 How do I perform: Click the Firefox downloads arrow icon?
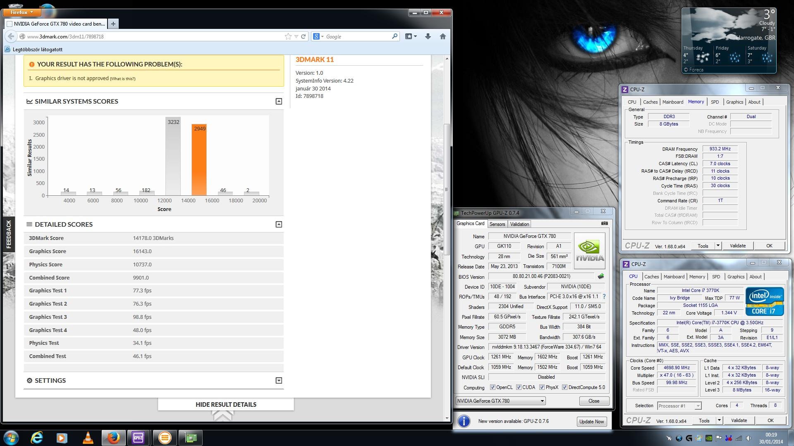428,36
